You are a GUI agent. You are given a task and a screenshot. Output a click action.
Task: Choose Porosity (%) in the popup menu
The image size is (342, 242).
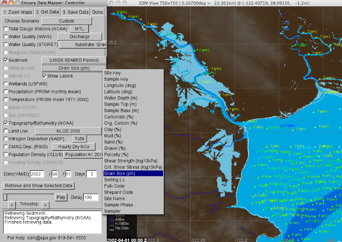pyautogui.click(x=119, y=154)
